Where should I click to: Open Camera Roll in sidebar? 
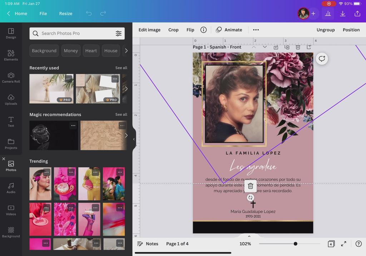(11, 78)
